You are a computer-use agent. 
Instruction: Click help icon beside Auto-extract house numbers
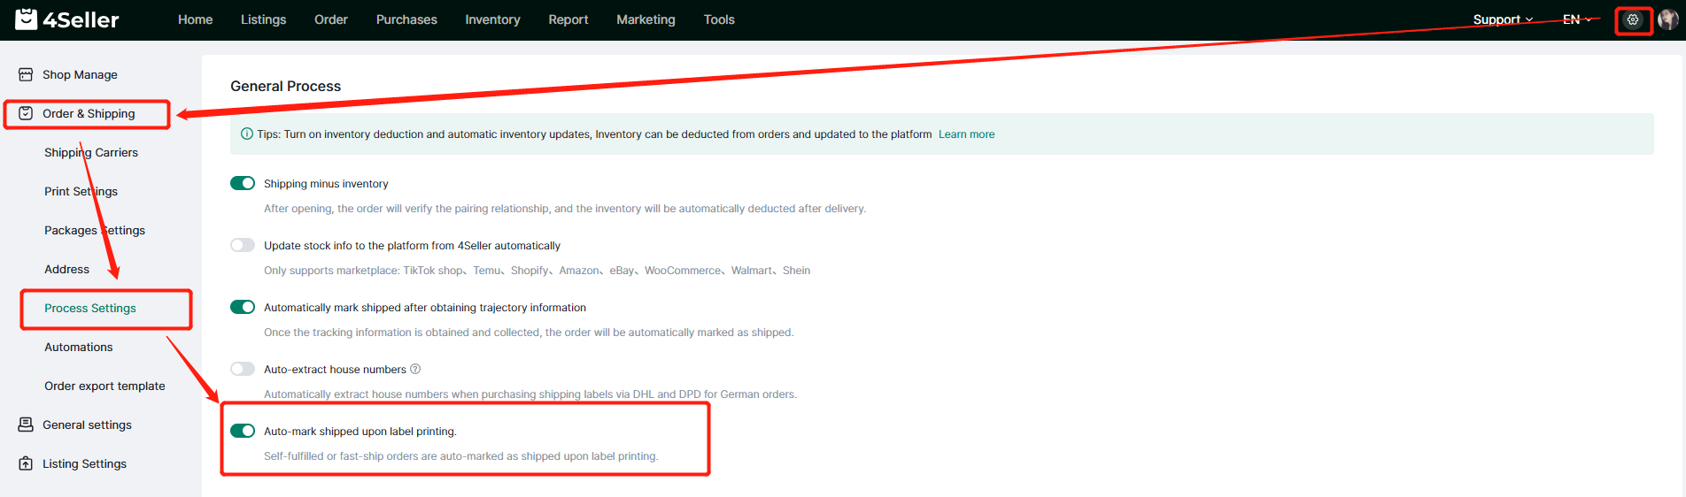(415, 370)
